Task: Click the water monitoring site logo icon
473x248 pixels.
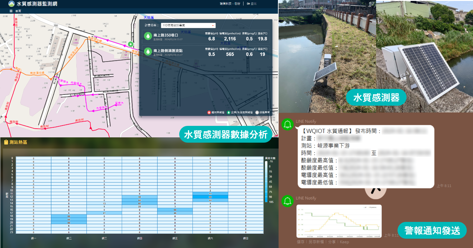Action: (x=11, y=4)
